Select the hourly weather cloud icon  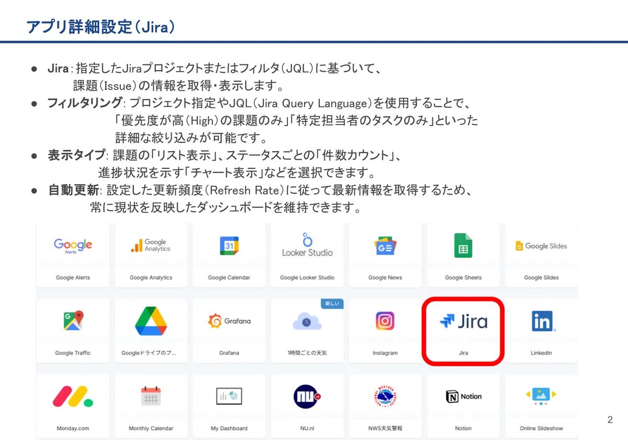click(x=307, y=321)
